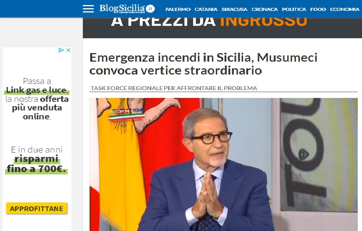362x231 pixels.
Task: Click the APPROFITTANE yellow button
Action: coord(36,208)
